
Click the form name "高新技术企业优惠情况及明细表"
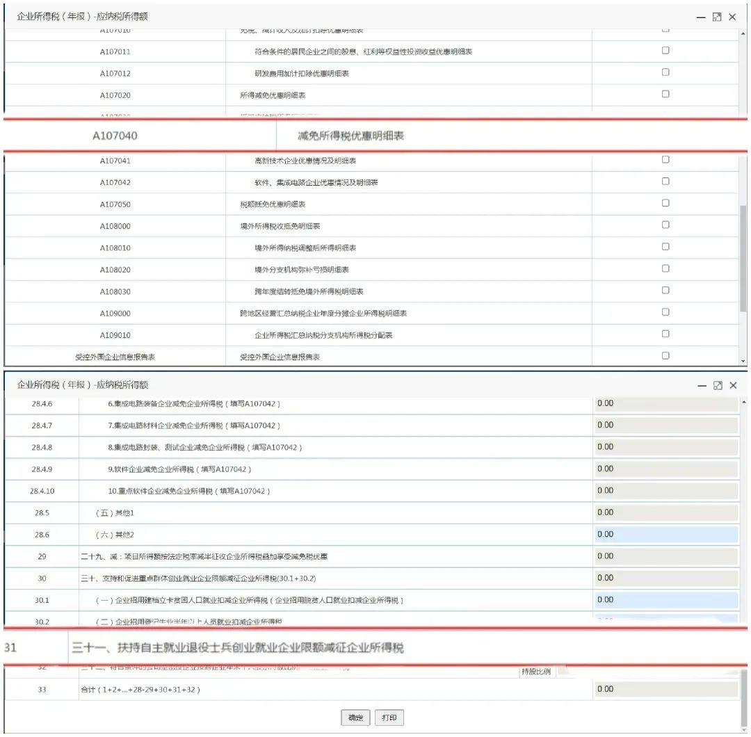[x=305, y=161]
